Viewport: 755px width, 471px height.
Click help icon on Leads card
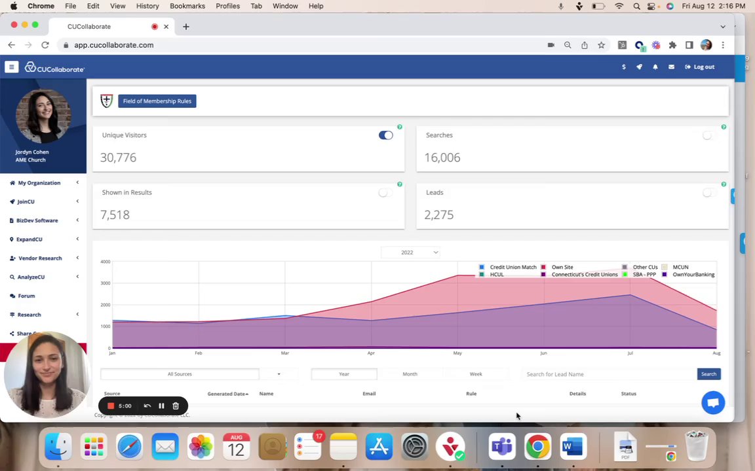tap(724, 184)
